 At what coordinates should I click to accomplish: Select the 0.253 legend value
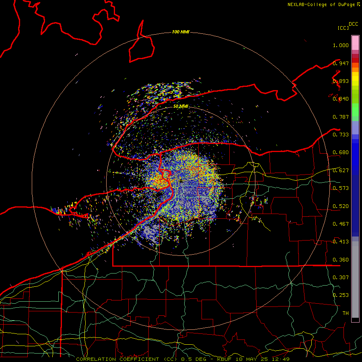coord(341,295)
